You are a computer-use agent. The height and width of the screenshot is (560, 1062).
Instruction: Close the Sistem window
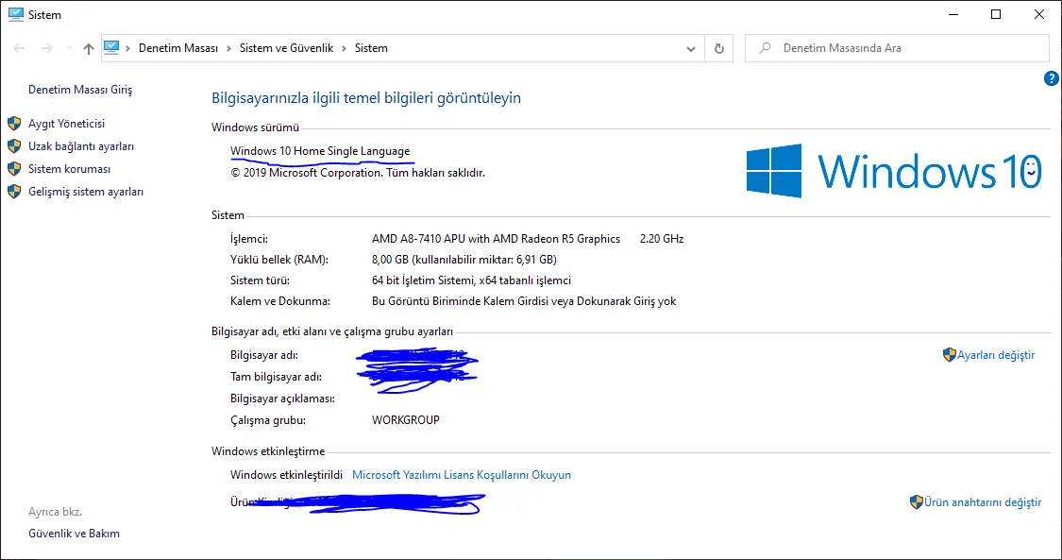point(1039,14)
